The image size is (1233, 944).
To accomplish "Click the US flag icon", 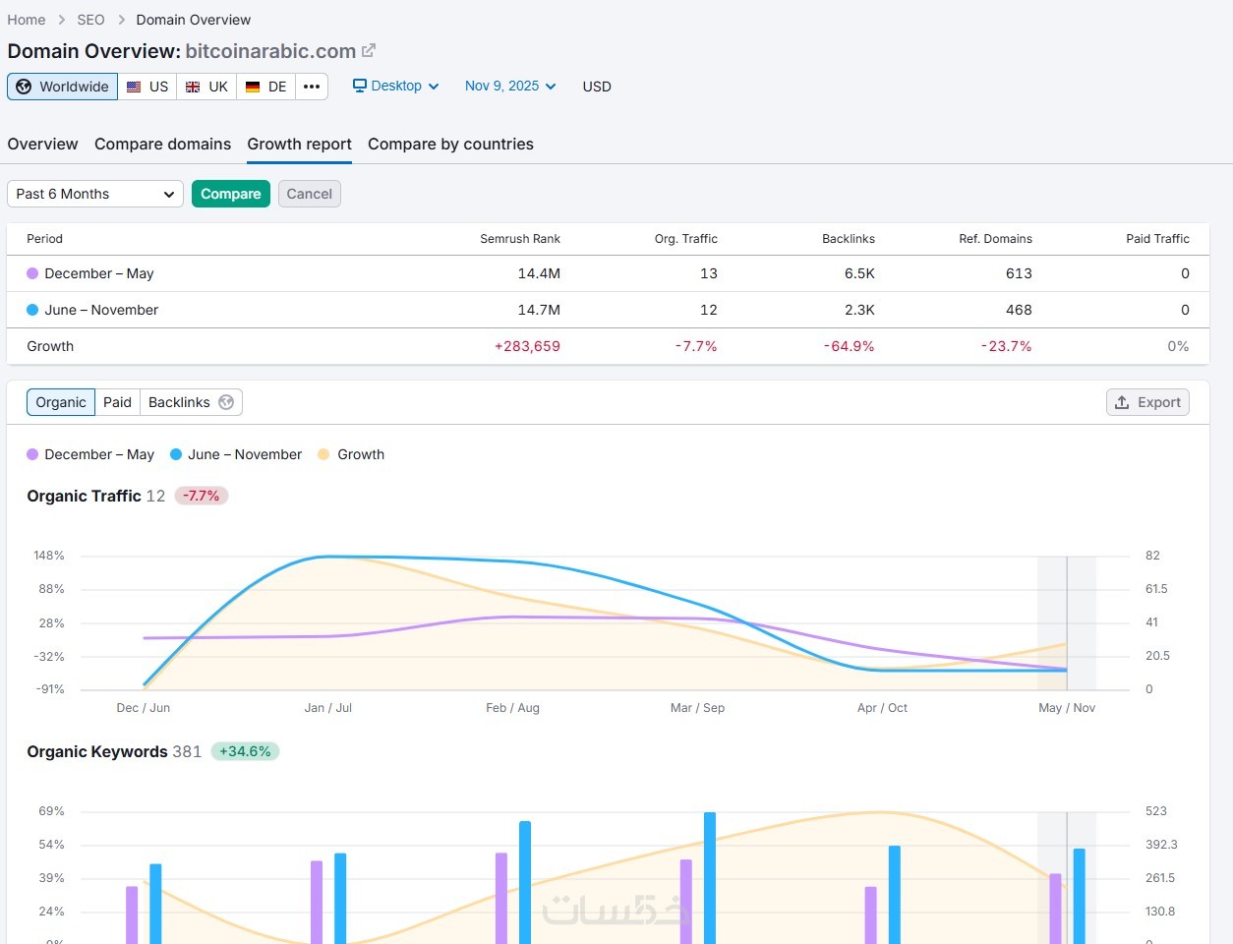I will (134, 87).
